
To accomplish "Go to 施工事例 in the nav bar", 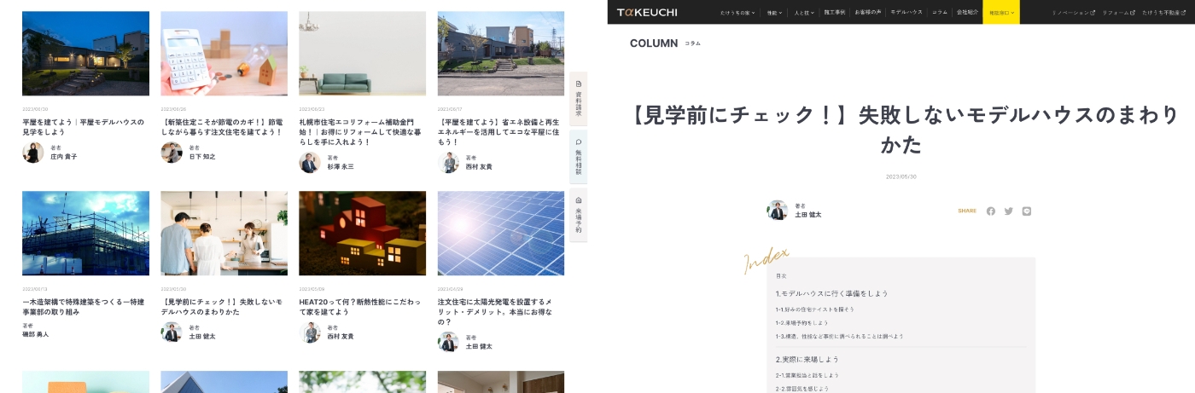I will pos(836,13).
